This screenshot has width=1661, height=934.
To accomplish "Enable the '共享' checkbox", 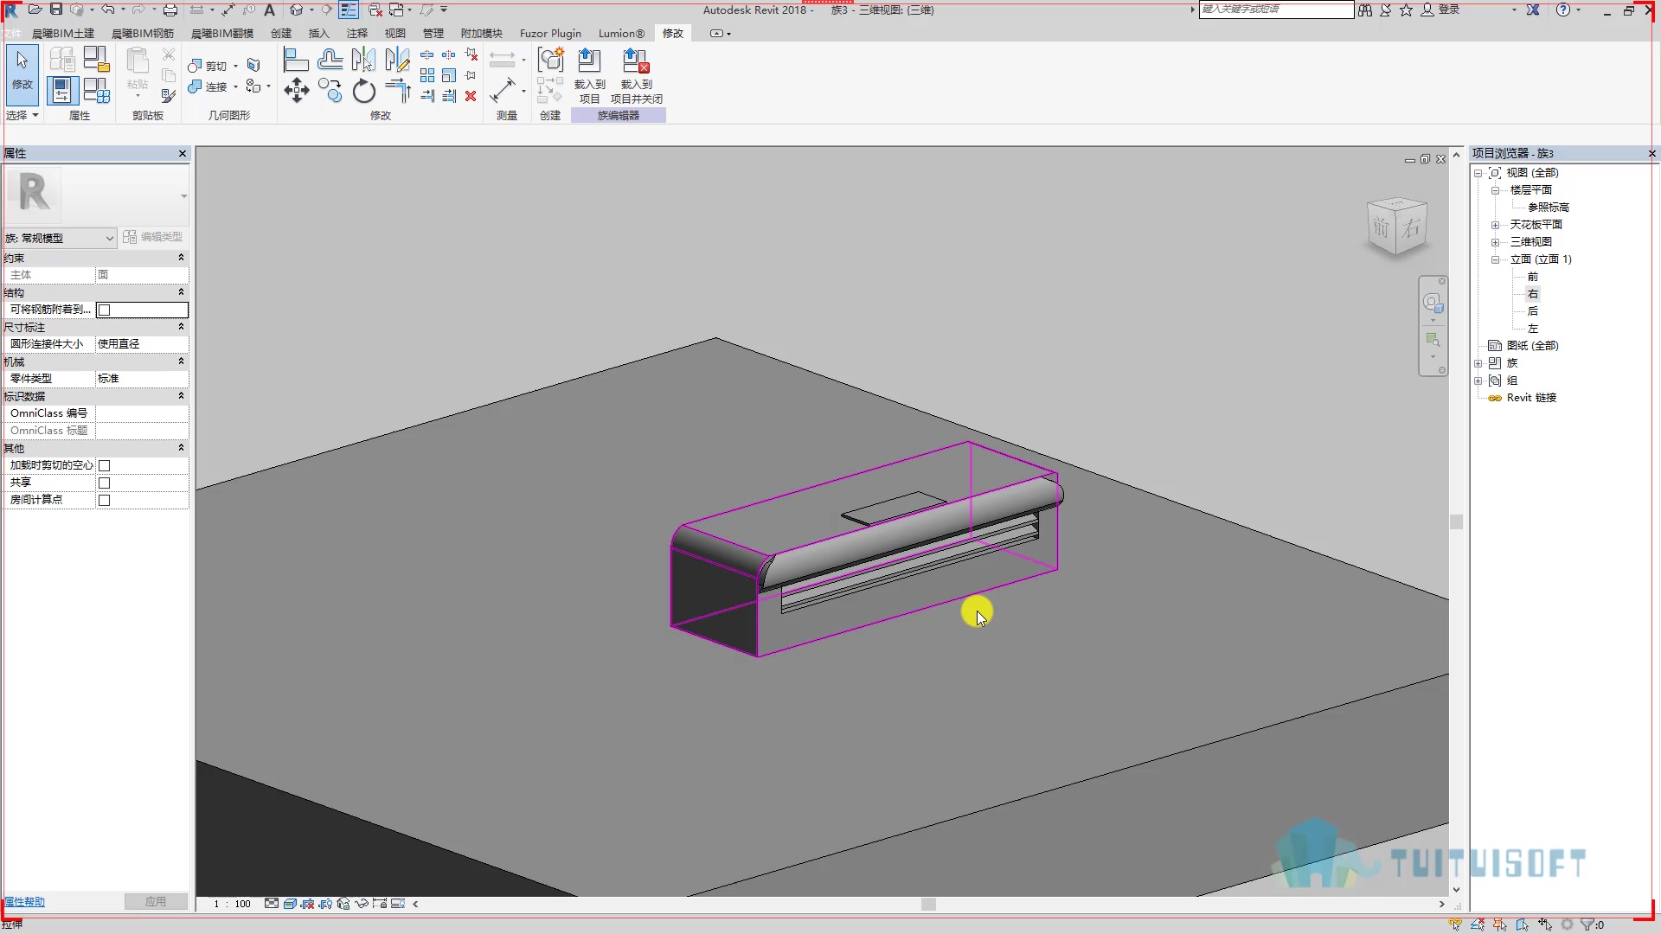I will [104, 483].
